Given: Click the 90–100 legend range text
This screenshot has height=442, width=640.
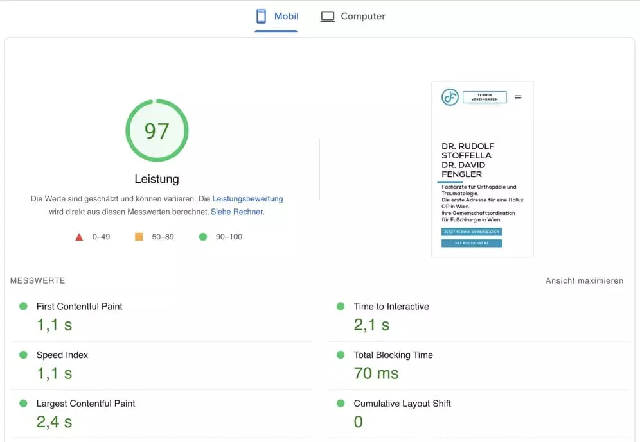Looking at the screenshot, I should click(229, 237).
